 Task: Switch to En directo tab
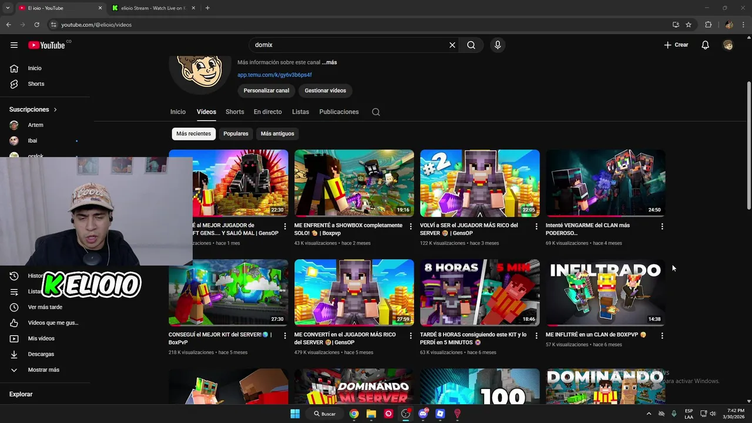[x=268, y=112]
